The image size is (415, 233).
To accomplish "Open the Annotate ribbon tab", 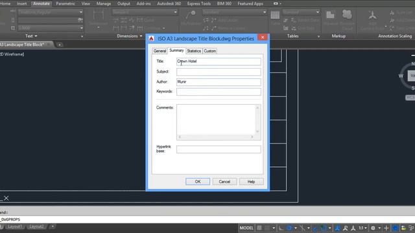I will 41,4.
